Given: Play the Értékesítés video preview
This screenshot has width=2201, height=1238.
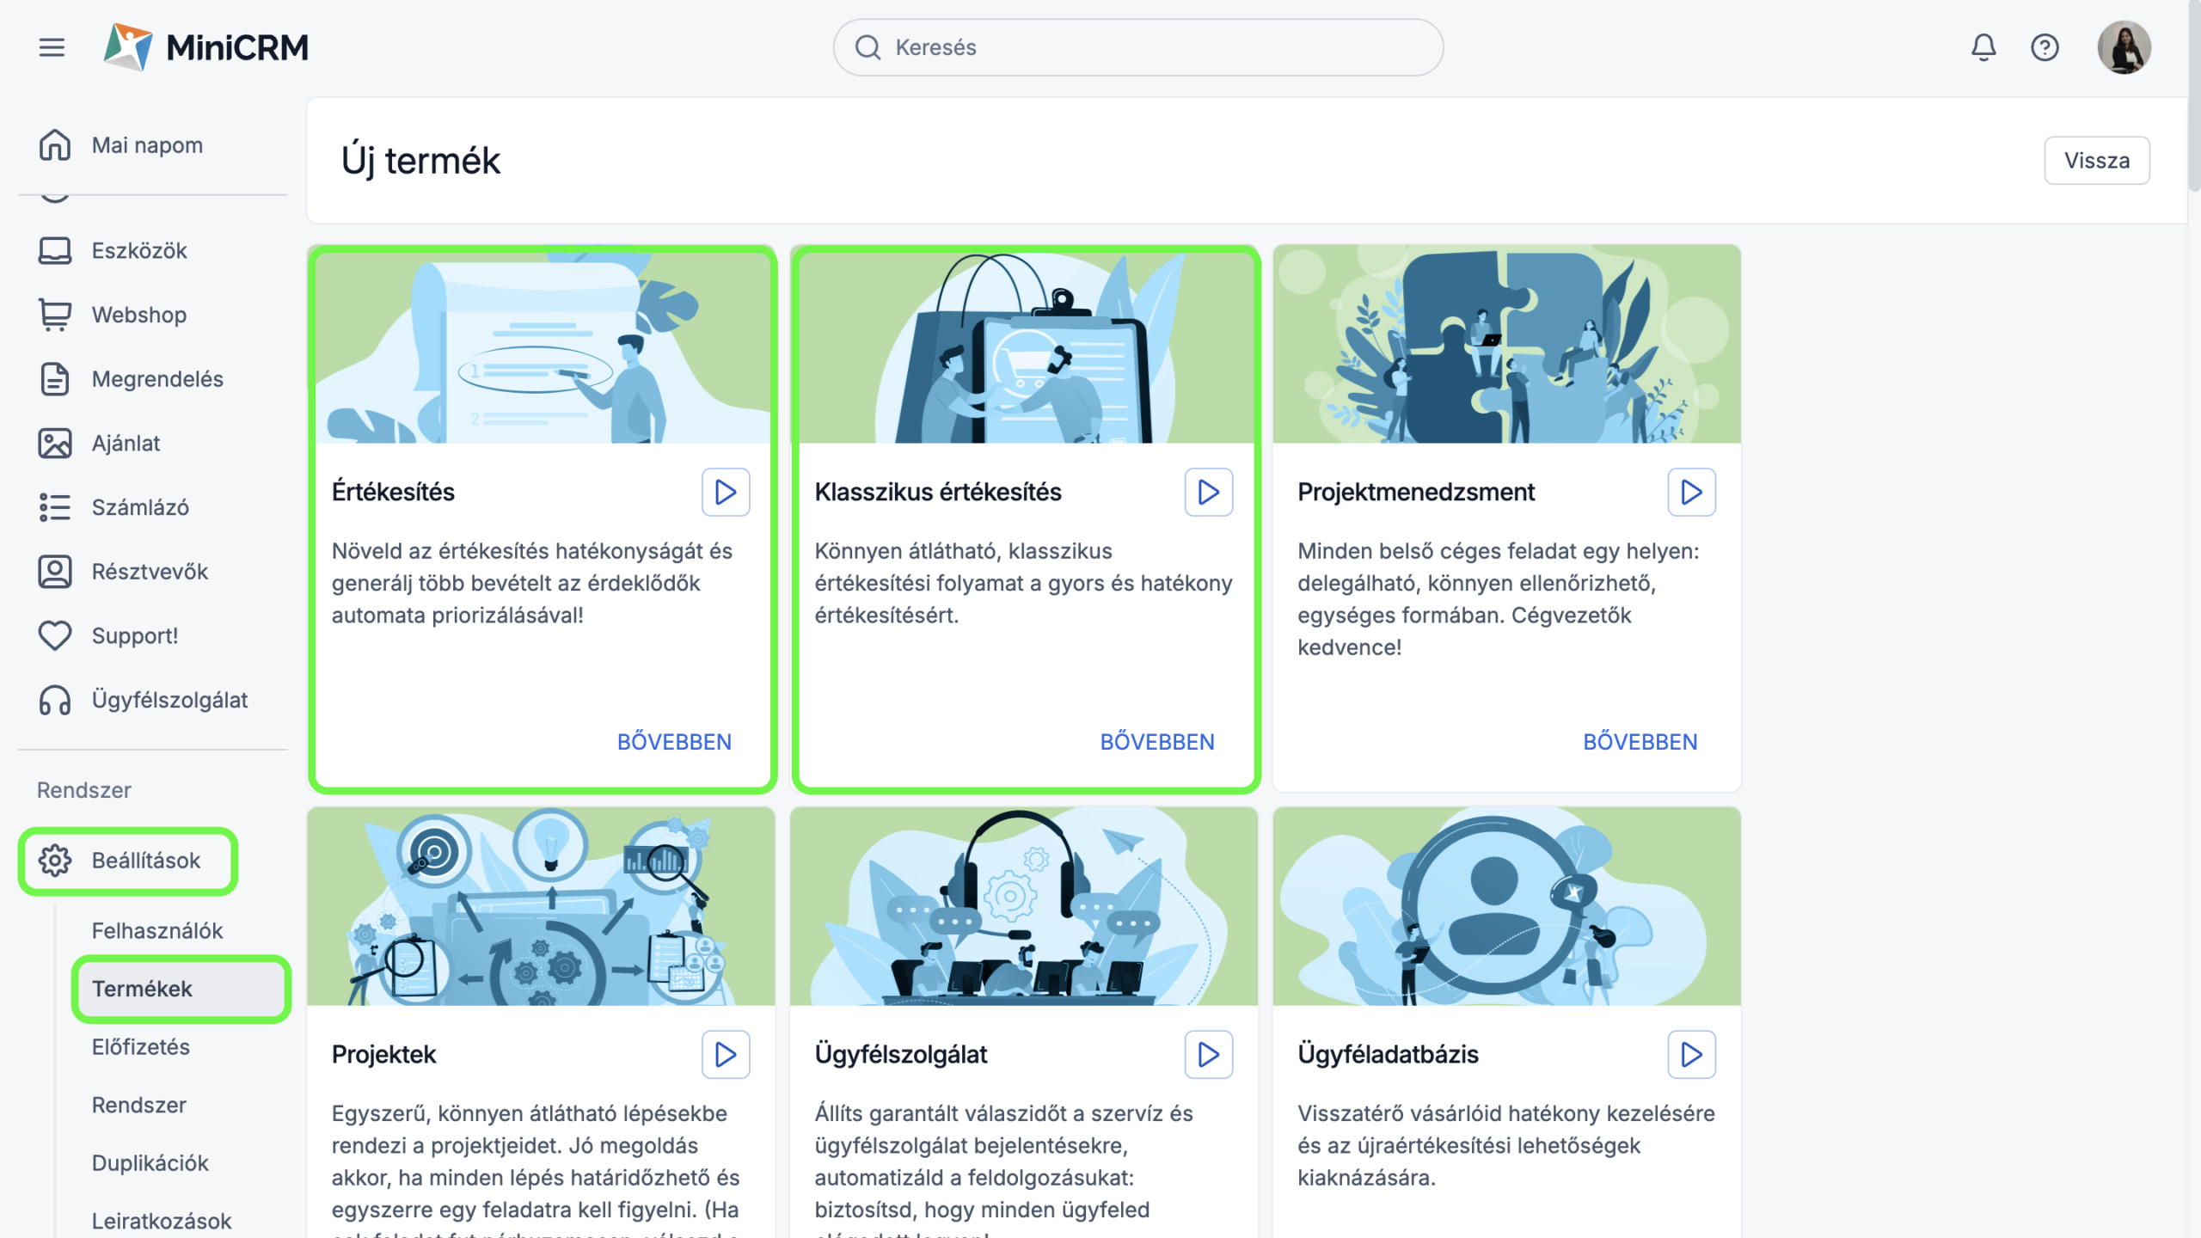Looking at the screenshot, I should pyautogui.click(x=726, y=492).
